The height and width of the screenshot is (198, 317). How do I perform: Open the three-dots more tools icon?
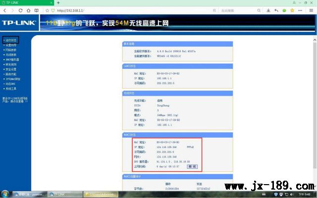300,10
